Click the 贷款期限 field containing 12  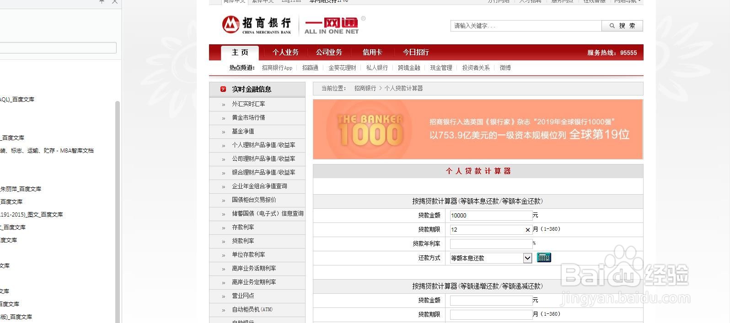click(491, 230)
